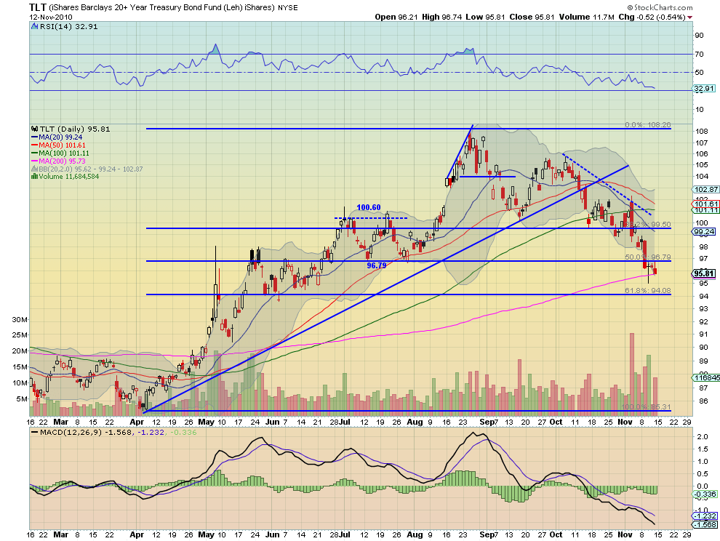Click the 100.60 resistance annotation

(369, 207)
